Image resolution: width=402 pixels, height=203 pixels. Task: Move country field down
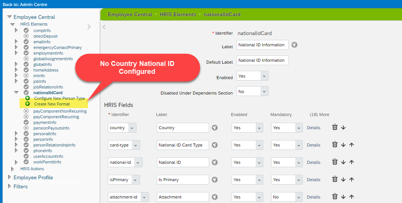click(344, 128)
